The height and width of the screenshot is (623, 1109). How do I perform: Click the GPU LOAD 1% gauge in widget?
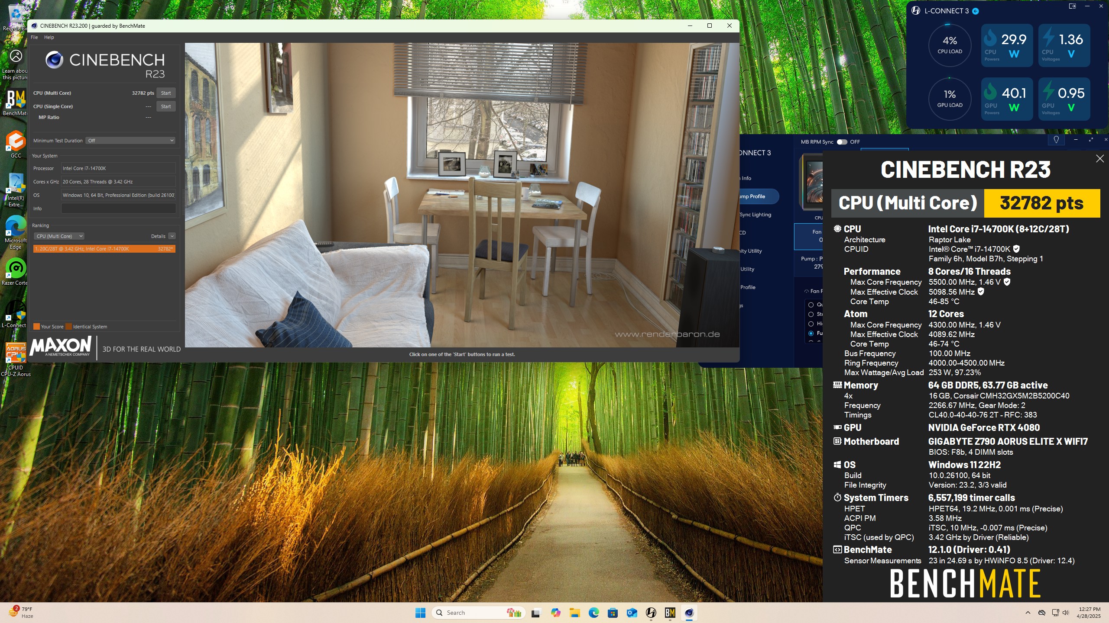click(950, 99)
